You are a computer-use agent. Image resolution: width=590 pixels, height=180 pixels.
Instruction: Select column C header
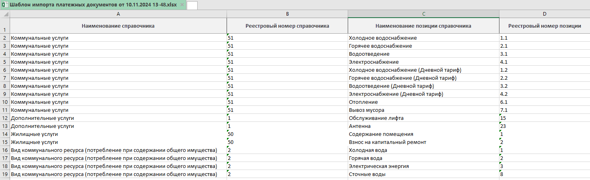[x=423, y=14]
